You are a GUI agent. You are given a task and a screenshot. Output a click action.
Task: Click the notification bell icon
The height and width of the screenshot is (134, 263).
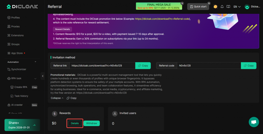pyautogui.click(x=222, y=7)
